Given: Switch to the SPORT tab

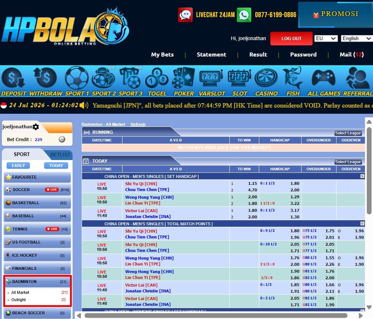Looking at the screenshot, I should [22, 154].
